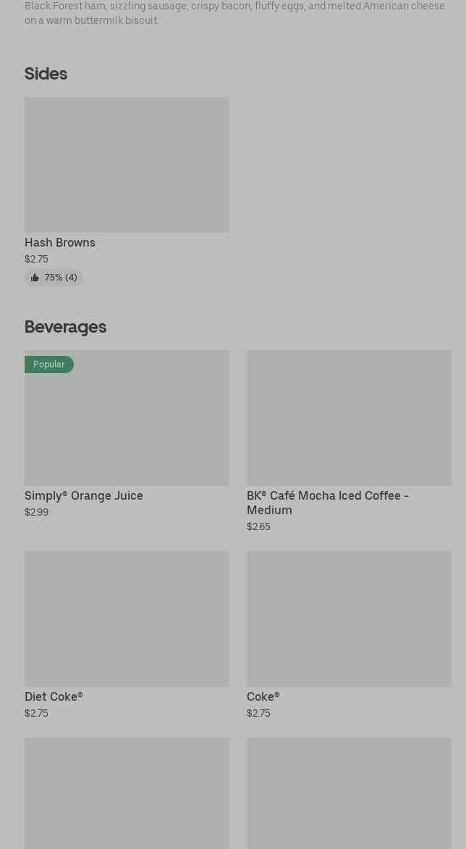Image resolution: width=466 pixels, height=849 pixels.
Task: Open the Simply Orange Juice photo
Action: [127, 427]
